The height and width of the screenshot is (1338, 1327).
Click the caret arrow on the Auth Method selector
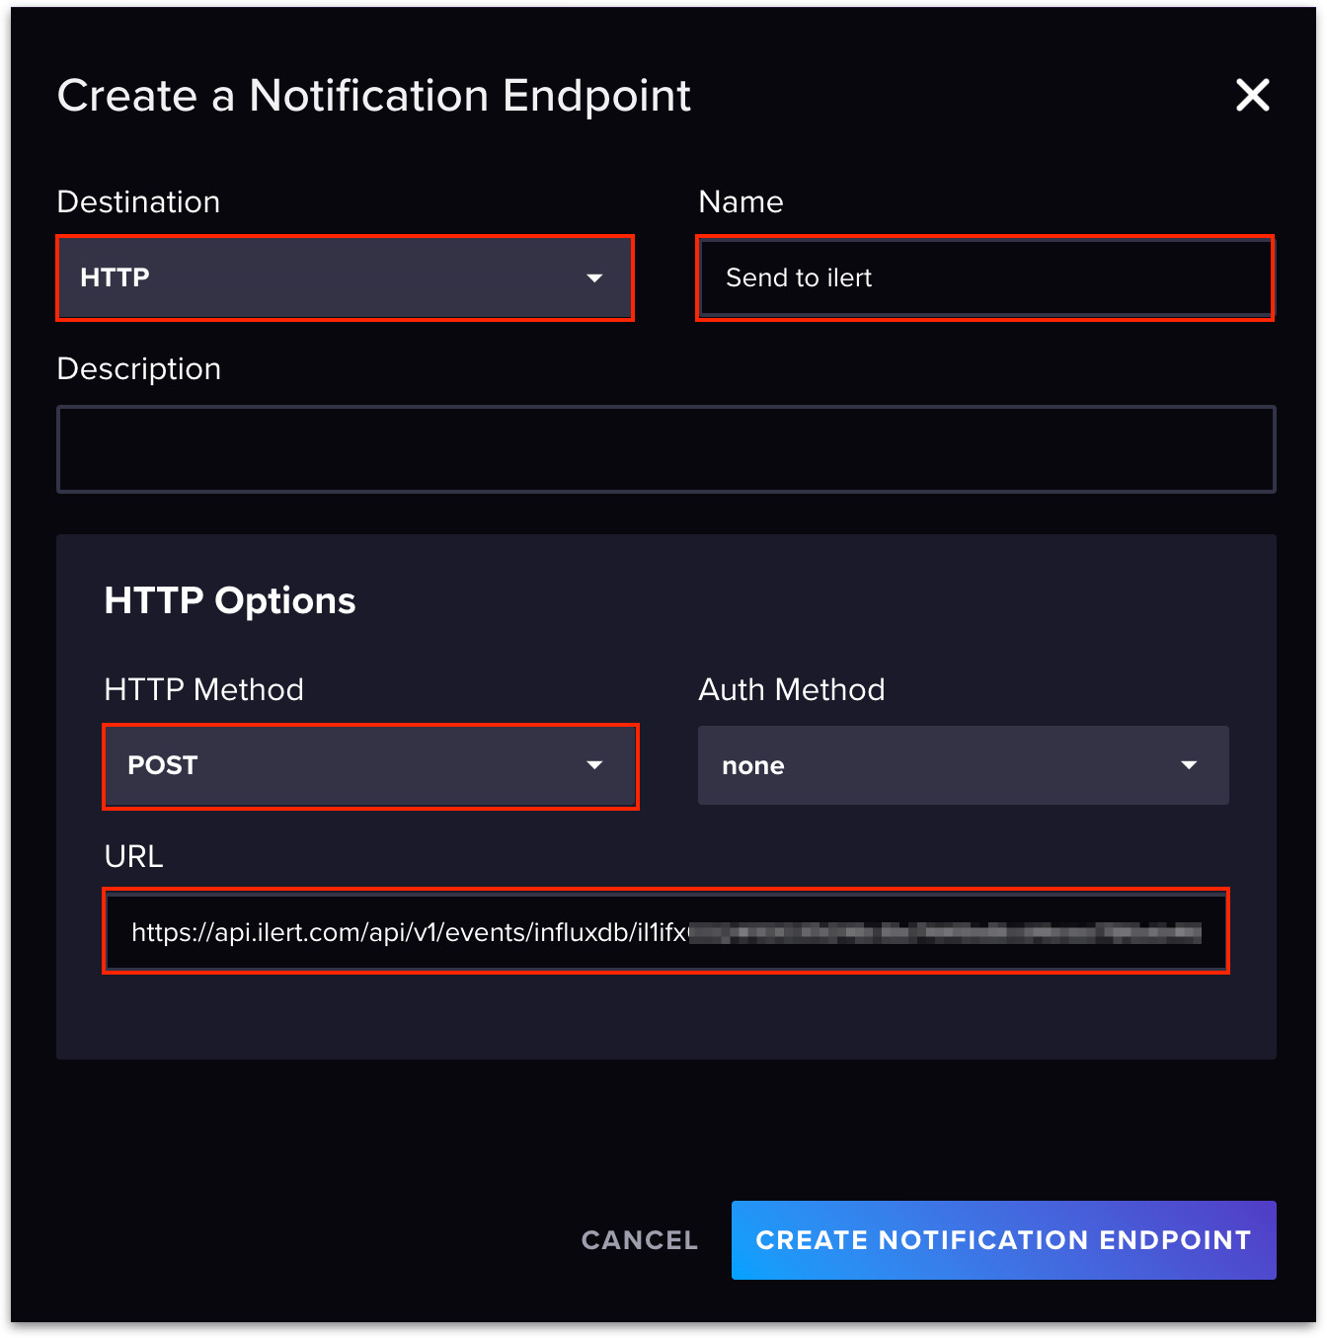(1189, 765)
